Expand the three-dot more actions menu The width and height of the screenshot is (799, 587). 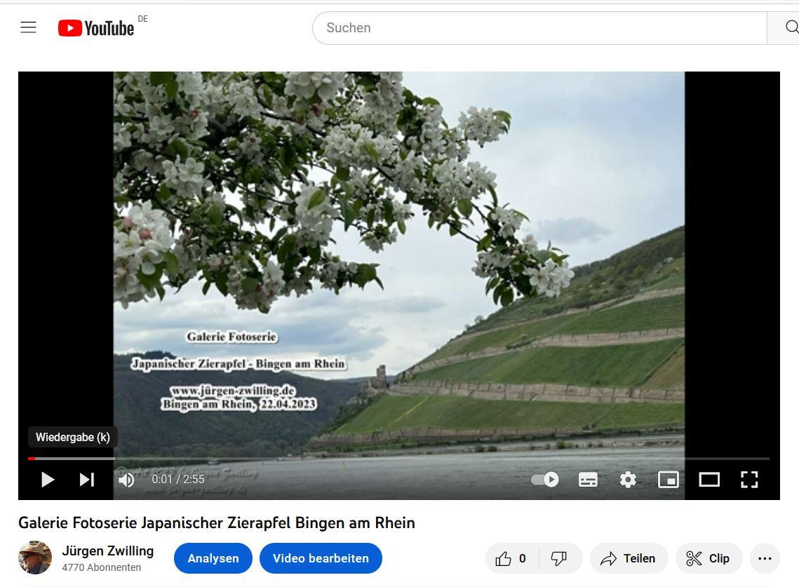coord(765,558)
